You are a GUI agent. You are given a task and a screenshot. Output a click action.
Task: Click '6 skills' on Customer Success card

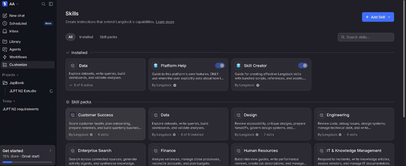(103, 135)
